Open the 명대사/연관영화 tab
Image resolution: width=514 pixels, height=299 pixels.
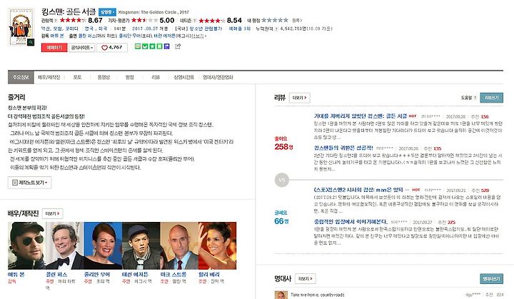coord(218,77)
